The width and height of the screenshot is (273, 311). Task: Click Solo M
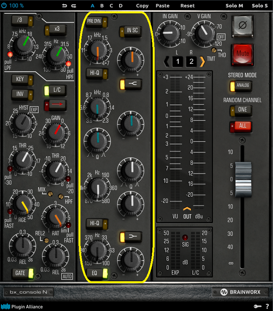coord(234,6)
